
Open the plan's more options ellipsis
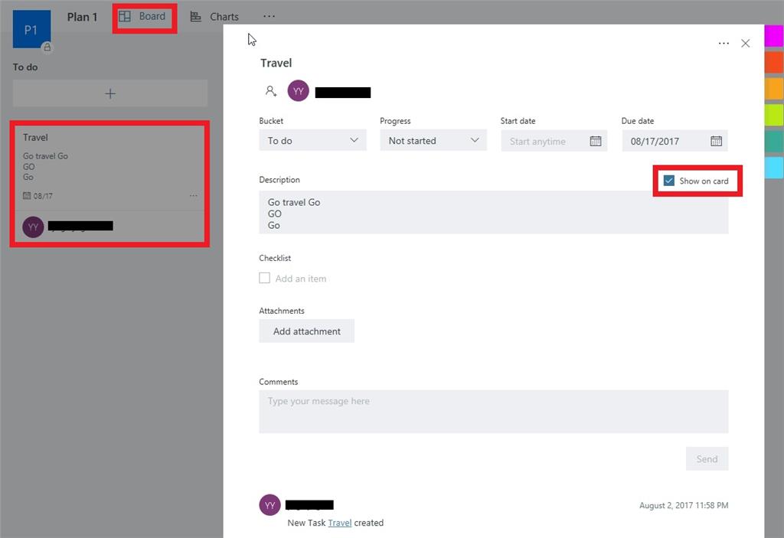pos(269,16)
